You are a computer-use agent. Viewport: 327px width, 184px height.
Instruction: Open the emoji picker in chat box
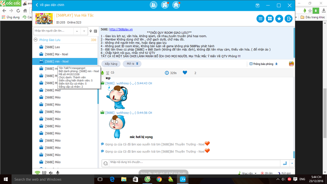coord(105,163)
